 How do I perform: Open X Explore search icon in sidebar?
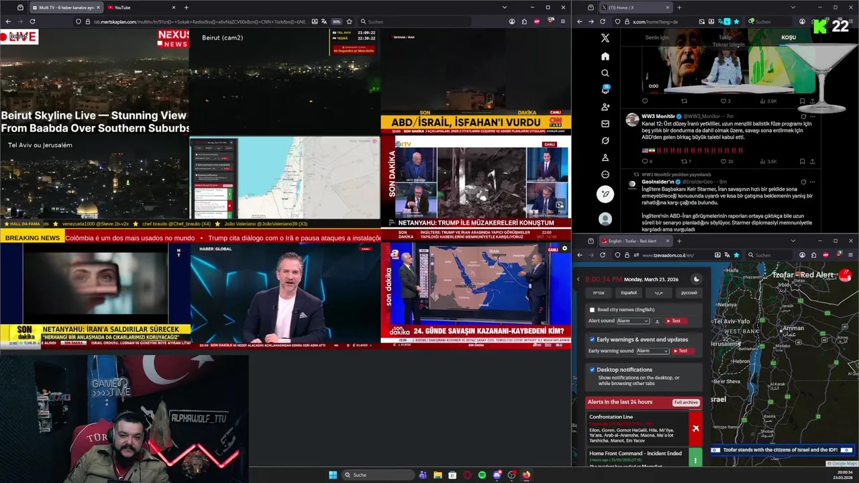(605, 73)
